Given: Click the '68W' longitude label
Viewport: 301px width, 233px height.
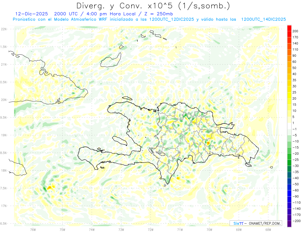Looking at the screenshot, I should point(268,229).
